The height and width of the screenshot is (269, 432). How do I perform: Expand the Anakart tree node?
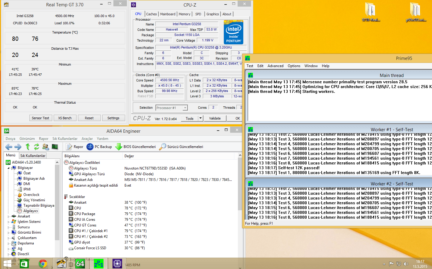coord(8,216)
